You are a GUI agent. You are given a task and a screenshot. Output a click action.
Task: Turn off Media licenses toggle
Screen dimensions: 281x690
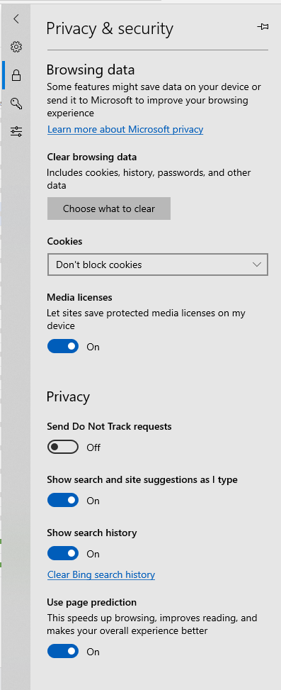point(63,346)
